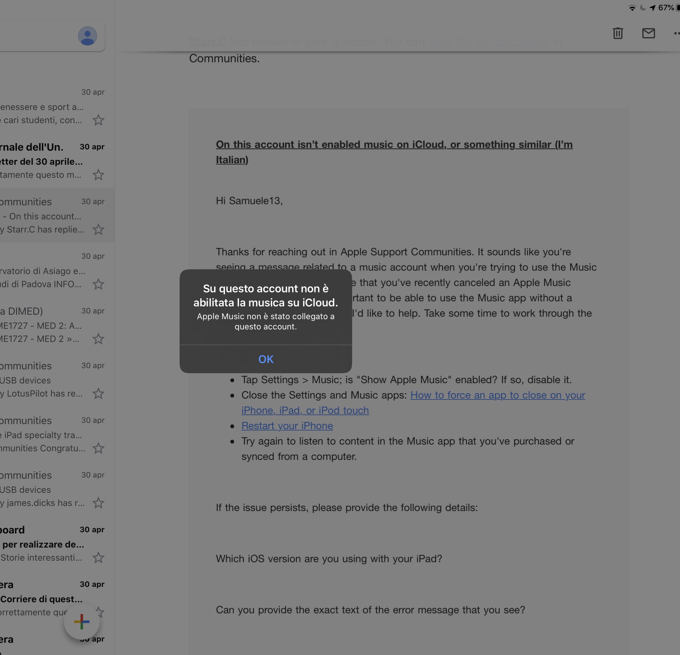Open the Osservatorio di Asiago email
This screenshot has height=655, width=680.
click(x=42, y=271)
